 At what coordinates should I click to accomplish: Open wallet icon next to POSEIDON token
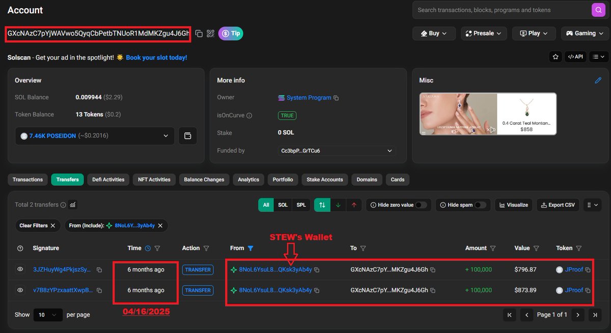(187, 136)
